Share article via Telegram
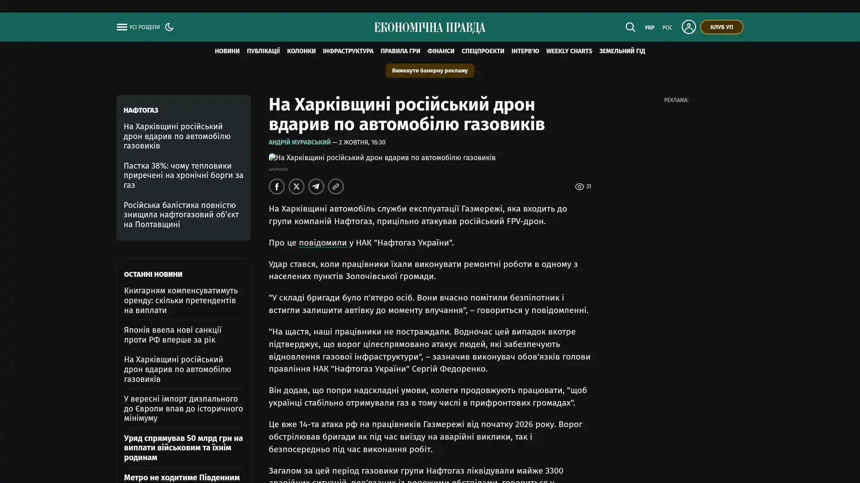 [x=316, y=186]
